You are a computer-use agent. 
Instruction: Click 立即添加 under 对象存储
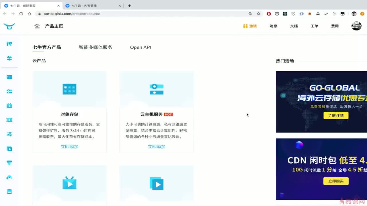pos(69,146)
